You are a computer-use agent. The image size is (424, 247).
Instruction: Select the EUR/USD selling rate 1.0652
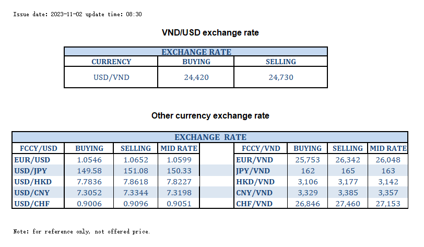coord(135,160)
